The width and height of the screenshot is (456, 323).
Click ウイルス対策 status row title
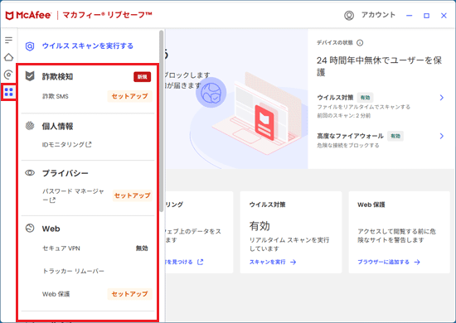335,98
